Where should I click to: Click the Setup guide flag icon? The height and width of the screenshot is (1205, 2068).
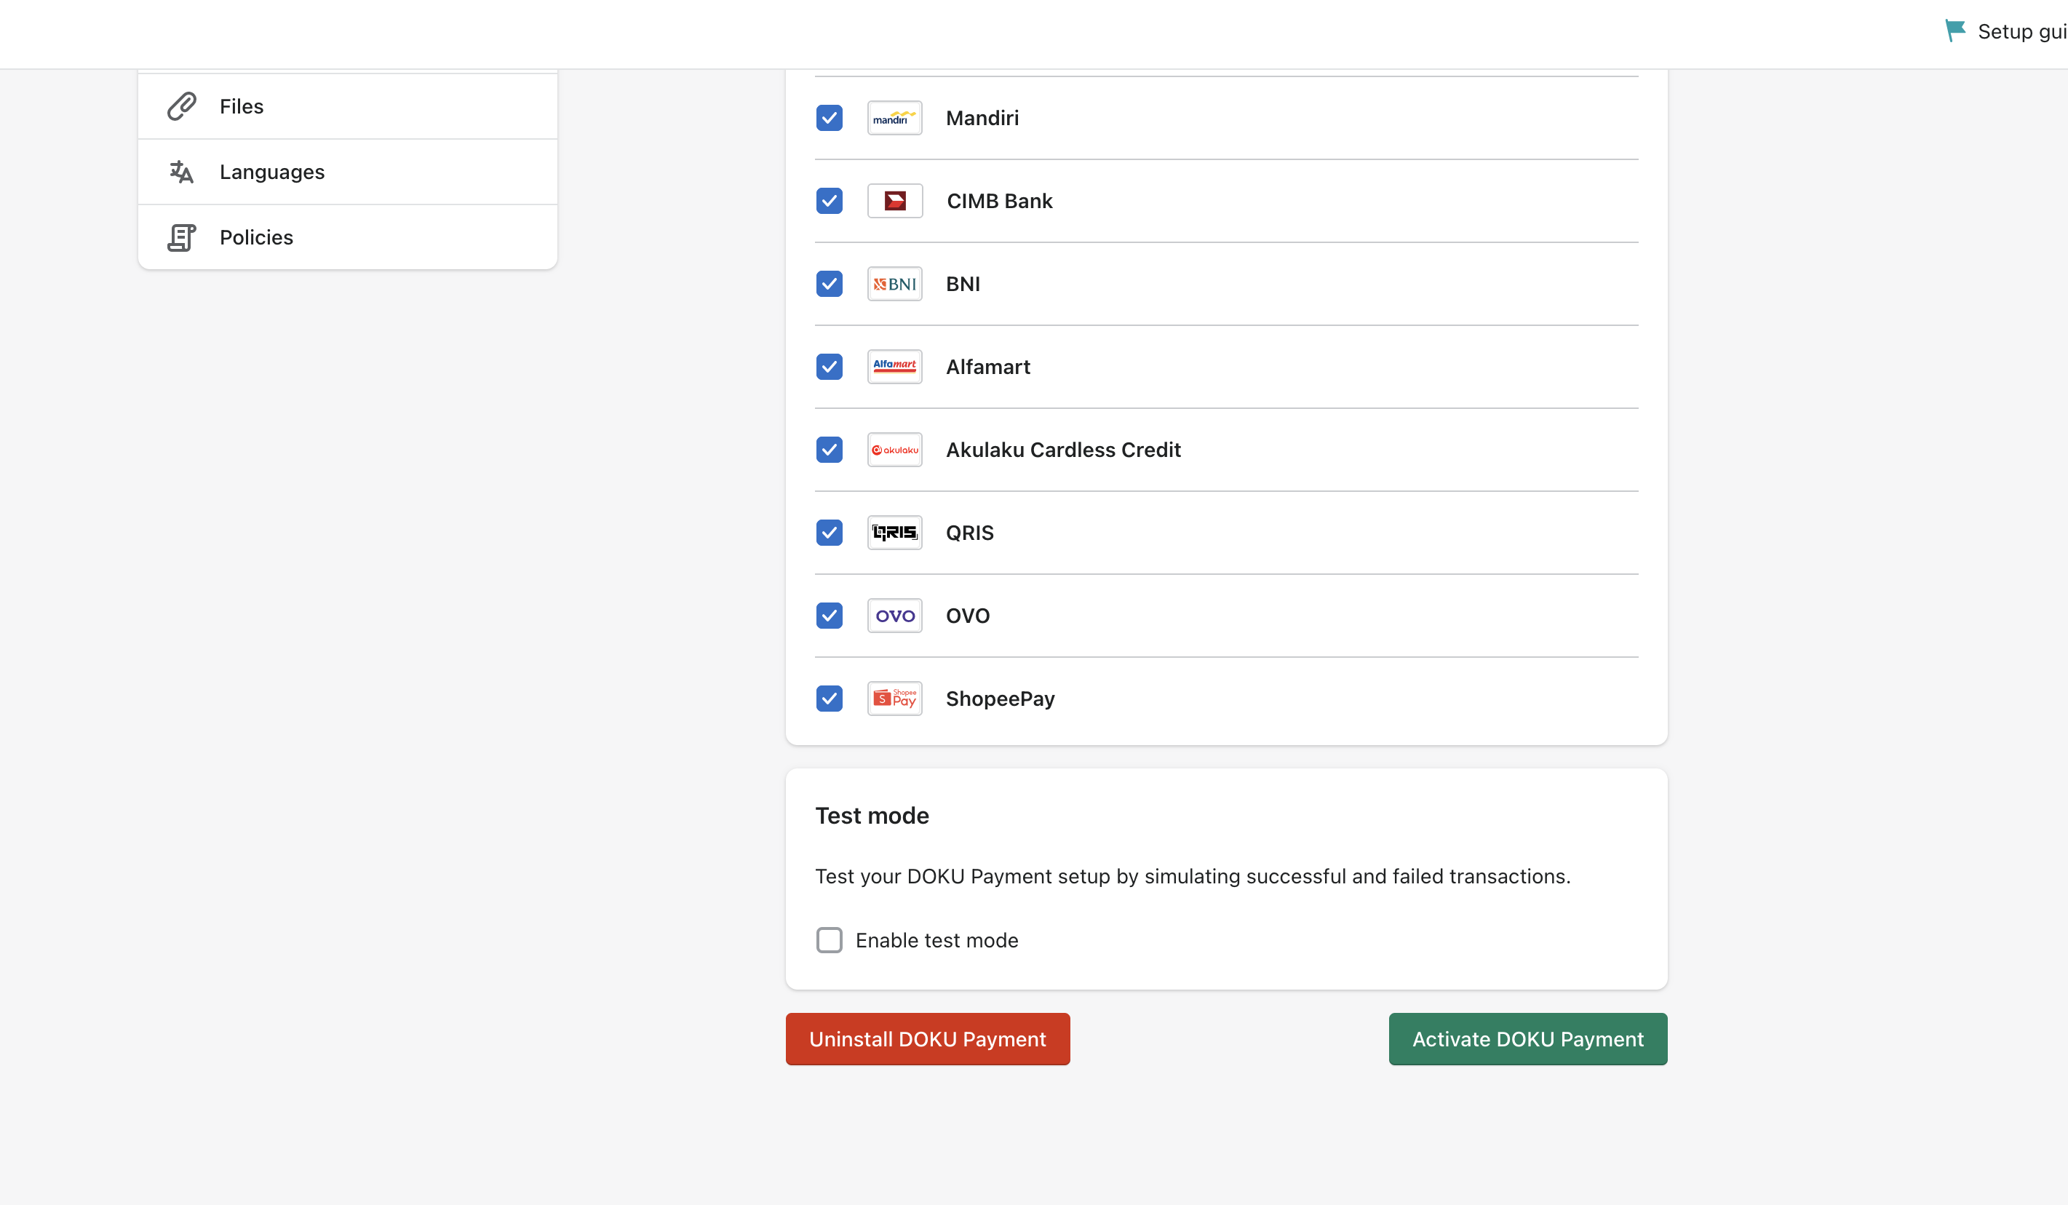pyautogui.click(x=1954, y=31)
